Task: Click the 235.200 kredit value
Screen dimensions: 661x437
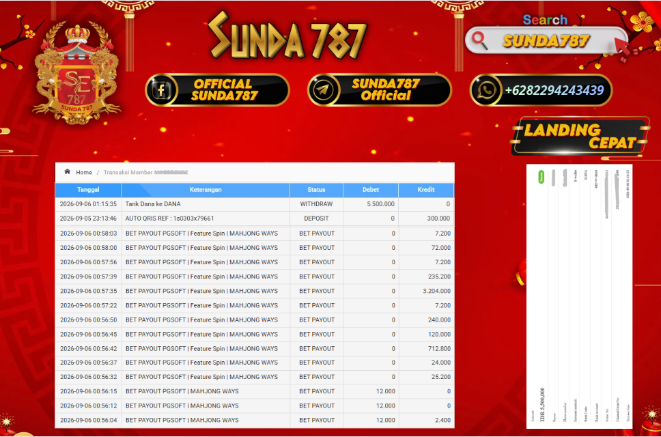Action: point(439,277)
